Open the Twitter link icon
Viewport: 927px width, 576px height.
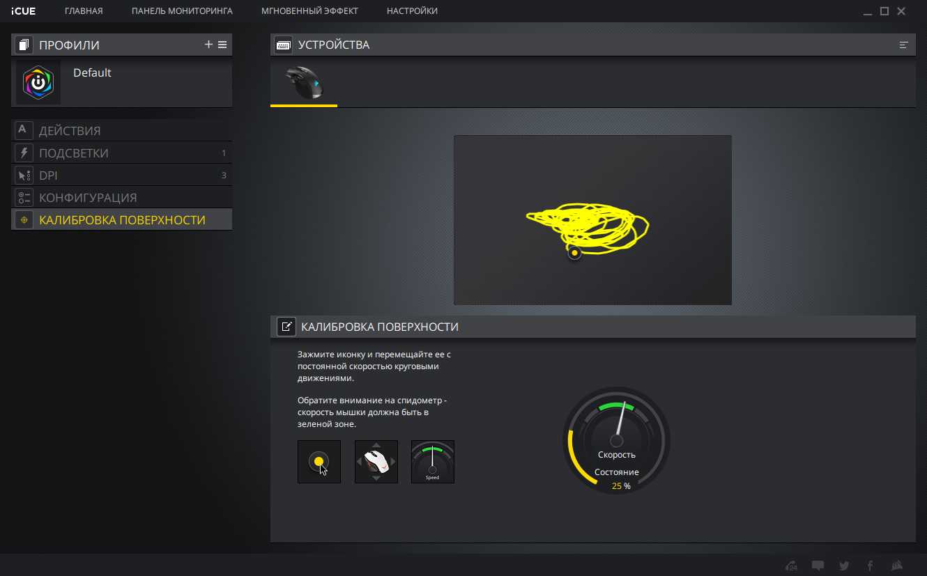(x=844, y=566)
